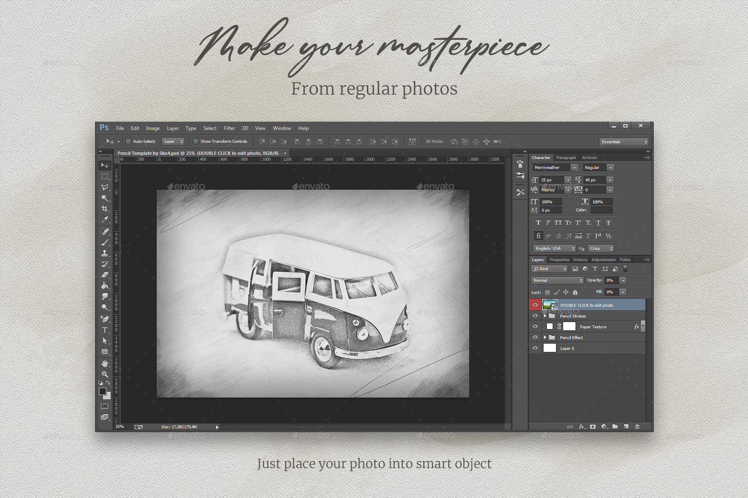Open the Filter menu
This screenshot has width=748, height=498.
click(x=229, y=128)
